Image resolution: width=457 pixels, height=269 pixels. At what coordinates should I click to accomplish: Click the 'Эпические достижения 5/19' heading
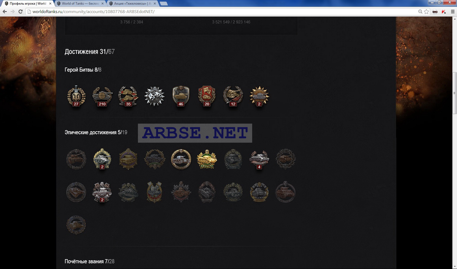click(96, 132)
